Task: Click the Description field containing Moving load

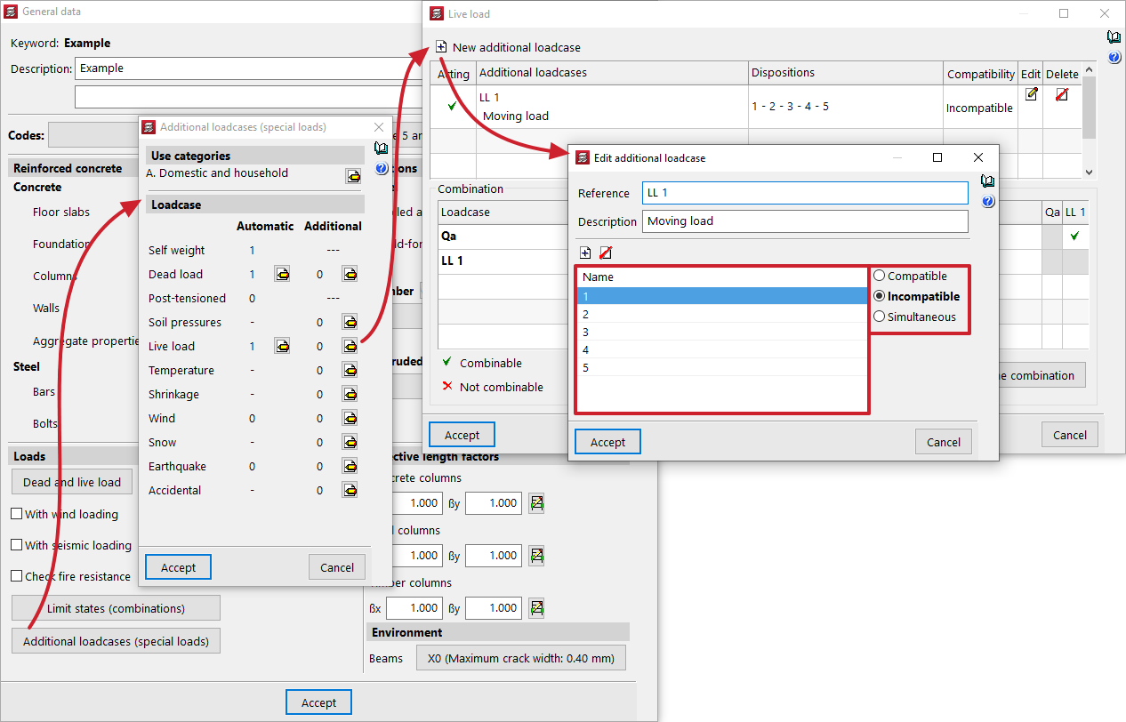Action: 805,221
